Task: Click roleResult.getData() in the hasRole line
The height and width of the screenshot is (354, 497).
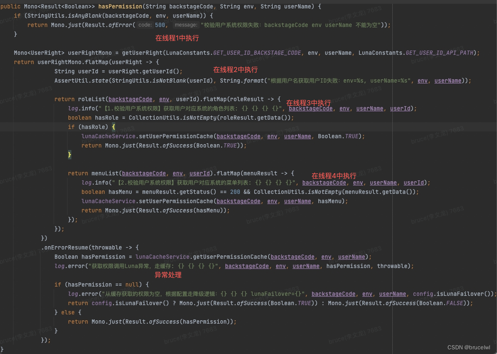Action: [254, 118]
